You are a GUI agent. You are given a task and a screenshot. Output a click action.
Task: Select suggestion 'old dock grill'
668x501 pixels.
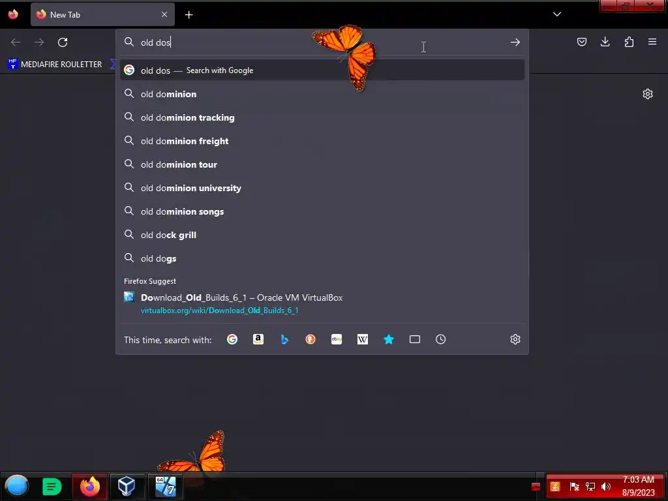[x=322, y=234]
